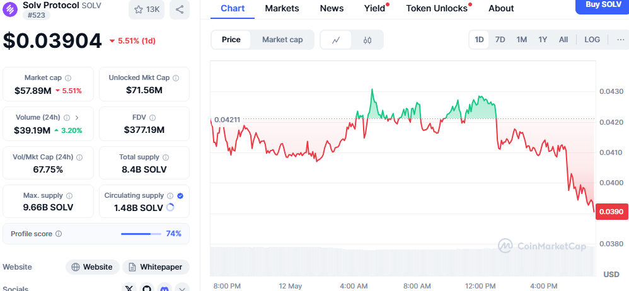629x291 pixels.
Task: Click the 1.48B SOLV circulating supply value
Action: click(x=139, y=208)
